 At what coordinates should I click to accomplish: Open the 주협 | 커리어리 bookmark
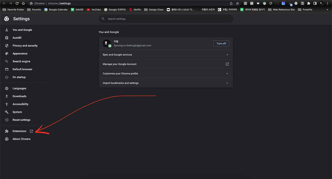(227, 10)
